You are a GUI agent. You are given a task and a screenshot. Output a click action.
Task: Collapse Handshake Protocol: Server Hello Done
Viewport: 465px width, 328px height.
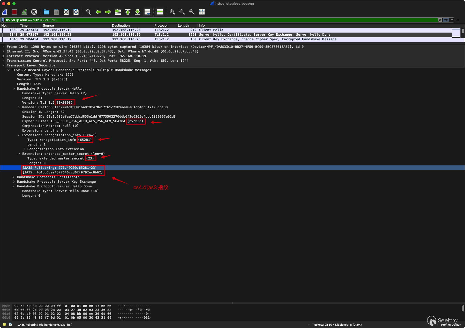(x=14, y=186)
